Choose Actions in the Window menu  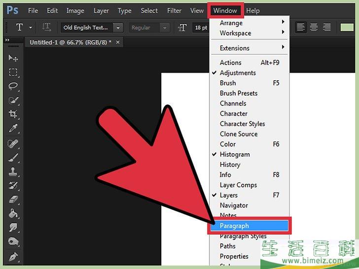250,63
